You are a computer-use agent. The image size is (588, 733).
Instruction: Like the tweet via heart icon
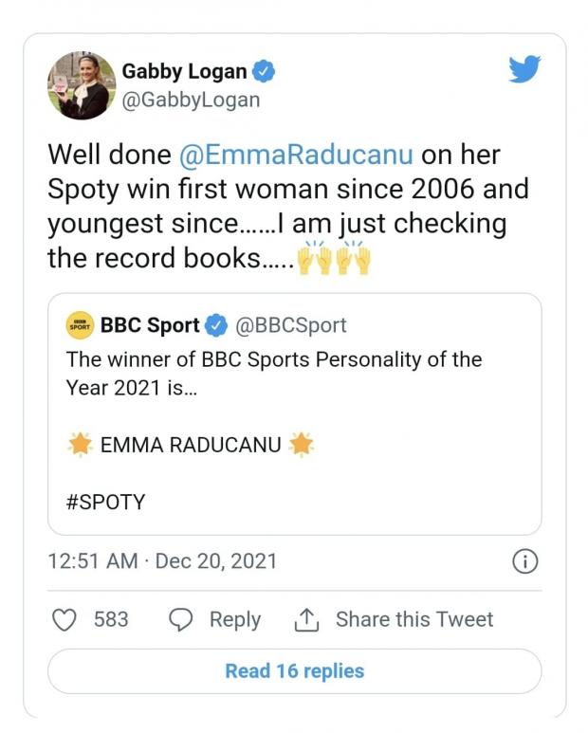[64, 619]
